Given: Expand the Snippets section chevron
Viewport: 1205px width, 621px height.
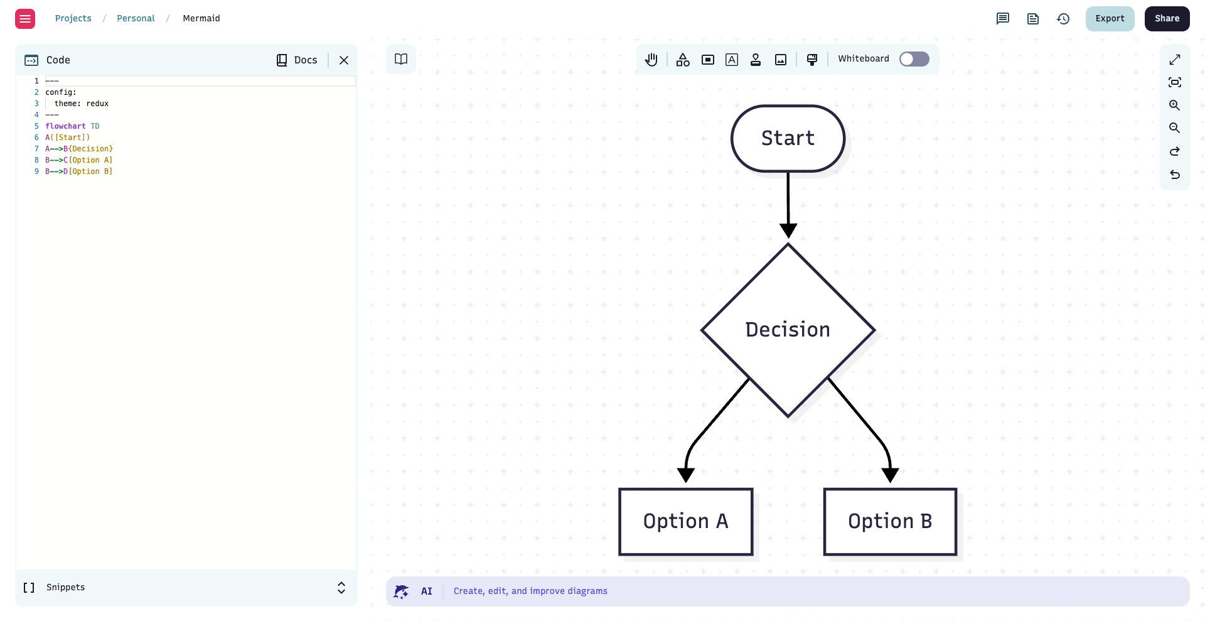Looking at the screenshot, I should tap(341, 588).
